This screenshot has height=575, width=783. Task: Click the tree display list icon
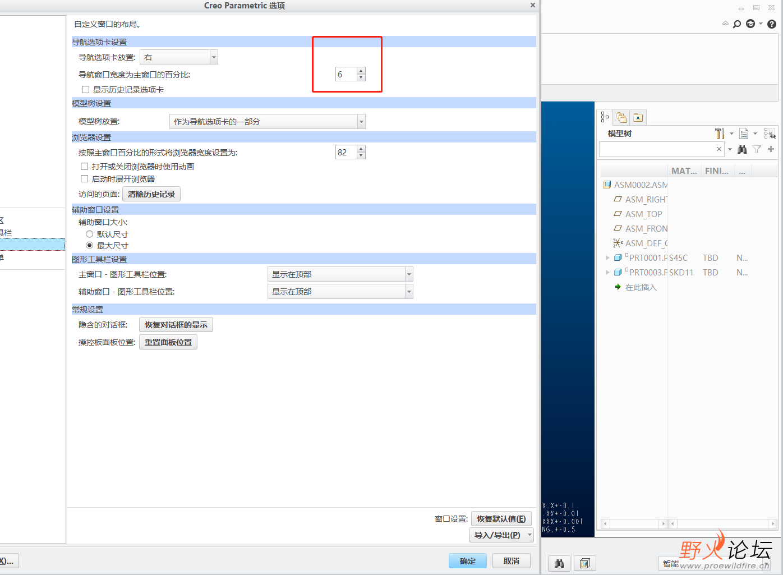pyautogui.click(x=744, y=134)
